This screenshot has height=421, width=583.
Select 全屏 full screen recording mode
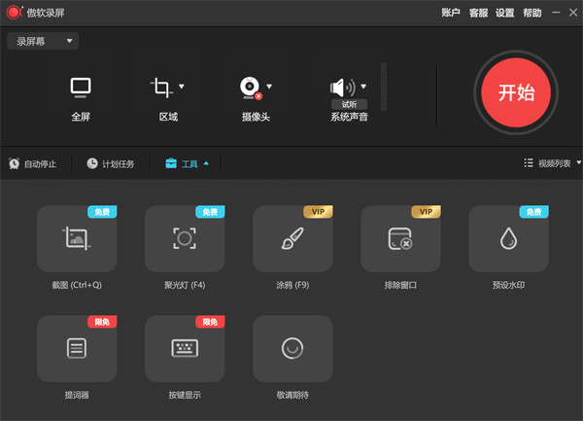81,88
